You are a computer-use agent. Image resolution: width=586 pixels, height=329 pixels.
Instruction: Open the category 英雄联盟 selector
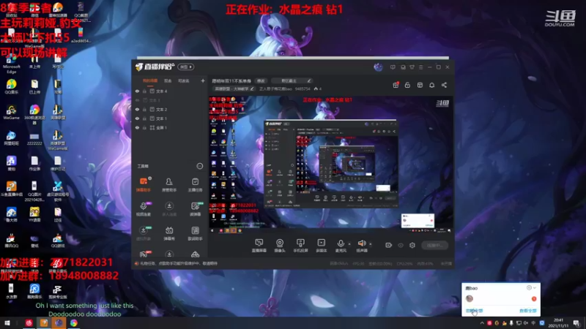234,88
